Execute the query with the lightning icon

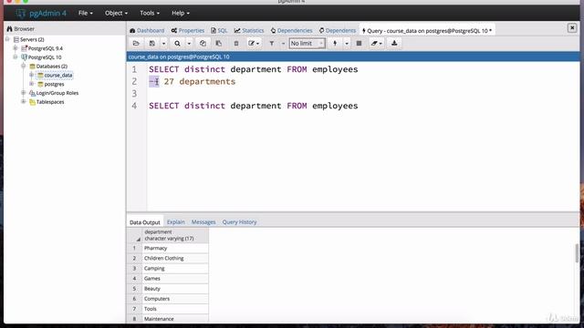[335, 44]
